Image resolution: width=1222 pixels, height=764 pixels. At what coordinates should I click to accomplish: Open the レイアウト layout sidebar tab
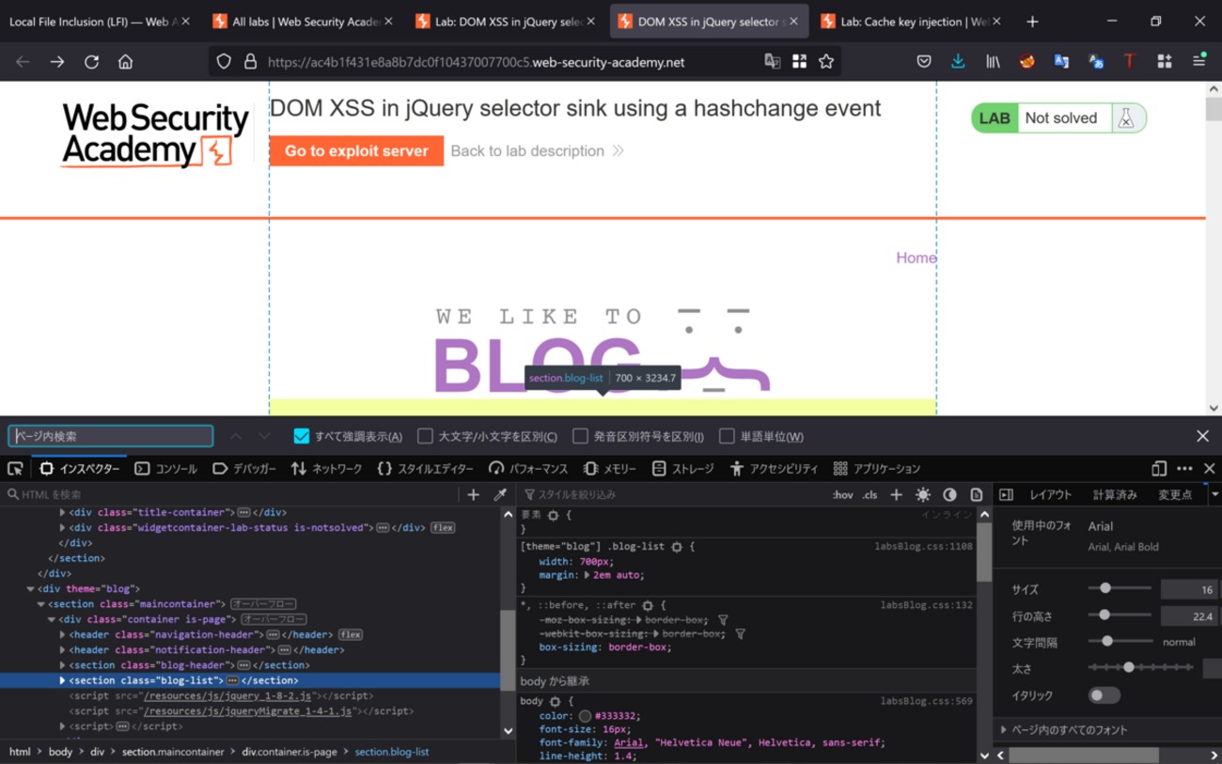pos(1051,494)
